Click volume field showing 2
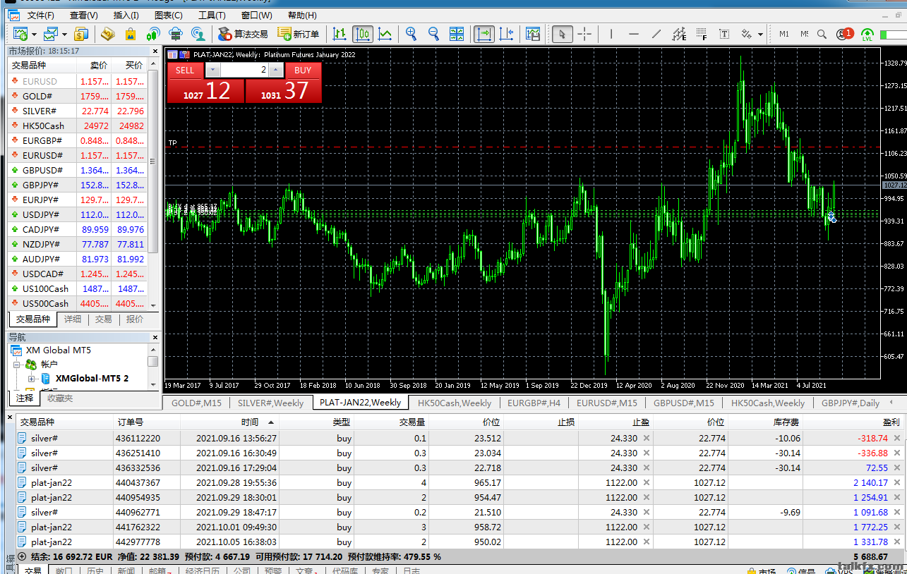 coord(245,71)
